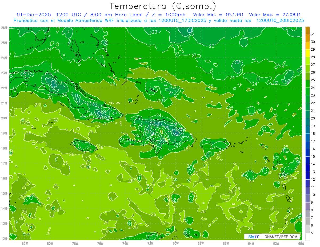Pick legend swatch between 25 and 24

click(307, 84)
